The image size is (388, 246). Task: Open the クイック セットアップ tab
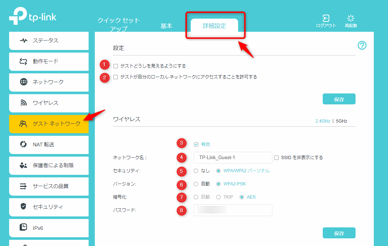[119, 24]
